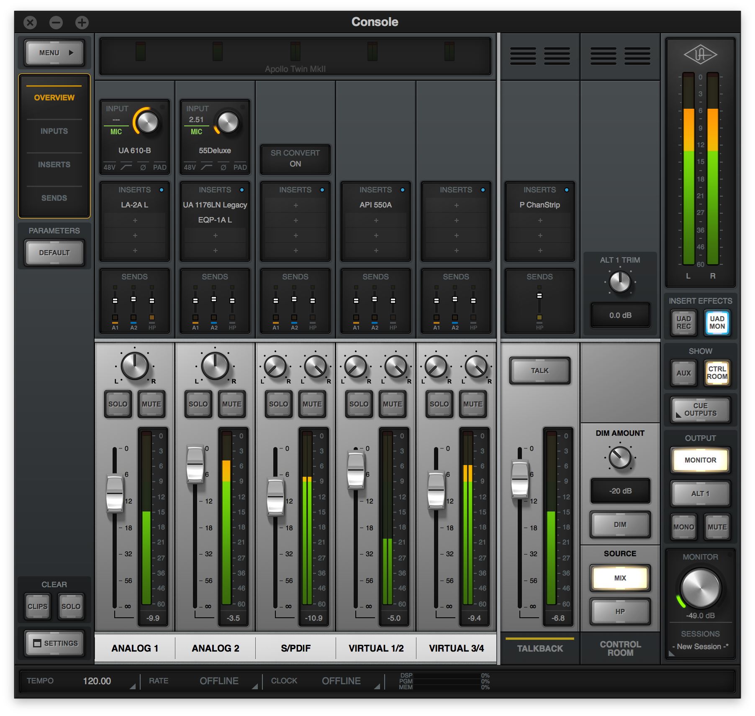Enable PAD on 55Deluxe channel
The height and width of the screenshot is (716, 755).
click(x=240, y=167)
